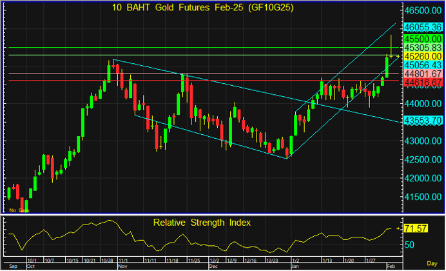Click the 42000.00 price axis value
Viewport: 446px width, 271px height.
click(423, 178)
